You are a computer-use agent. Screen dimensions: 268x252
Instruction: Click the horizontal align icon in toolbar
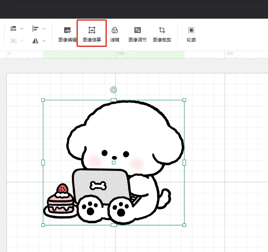[x=13, y=29]
